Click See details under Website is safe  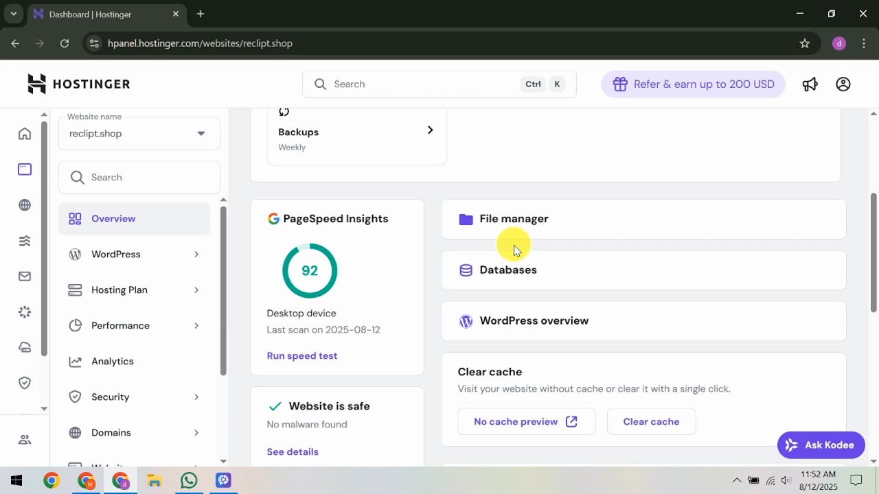[x=293, y=452]
